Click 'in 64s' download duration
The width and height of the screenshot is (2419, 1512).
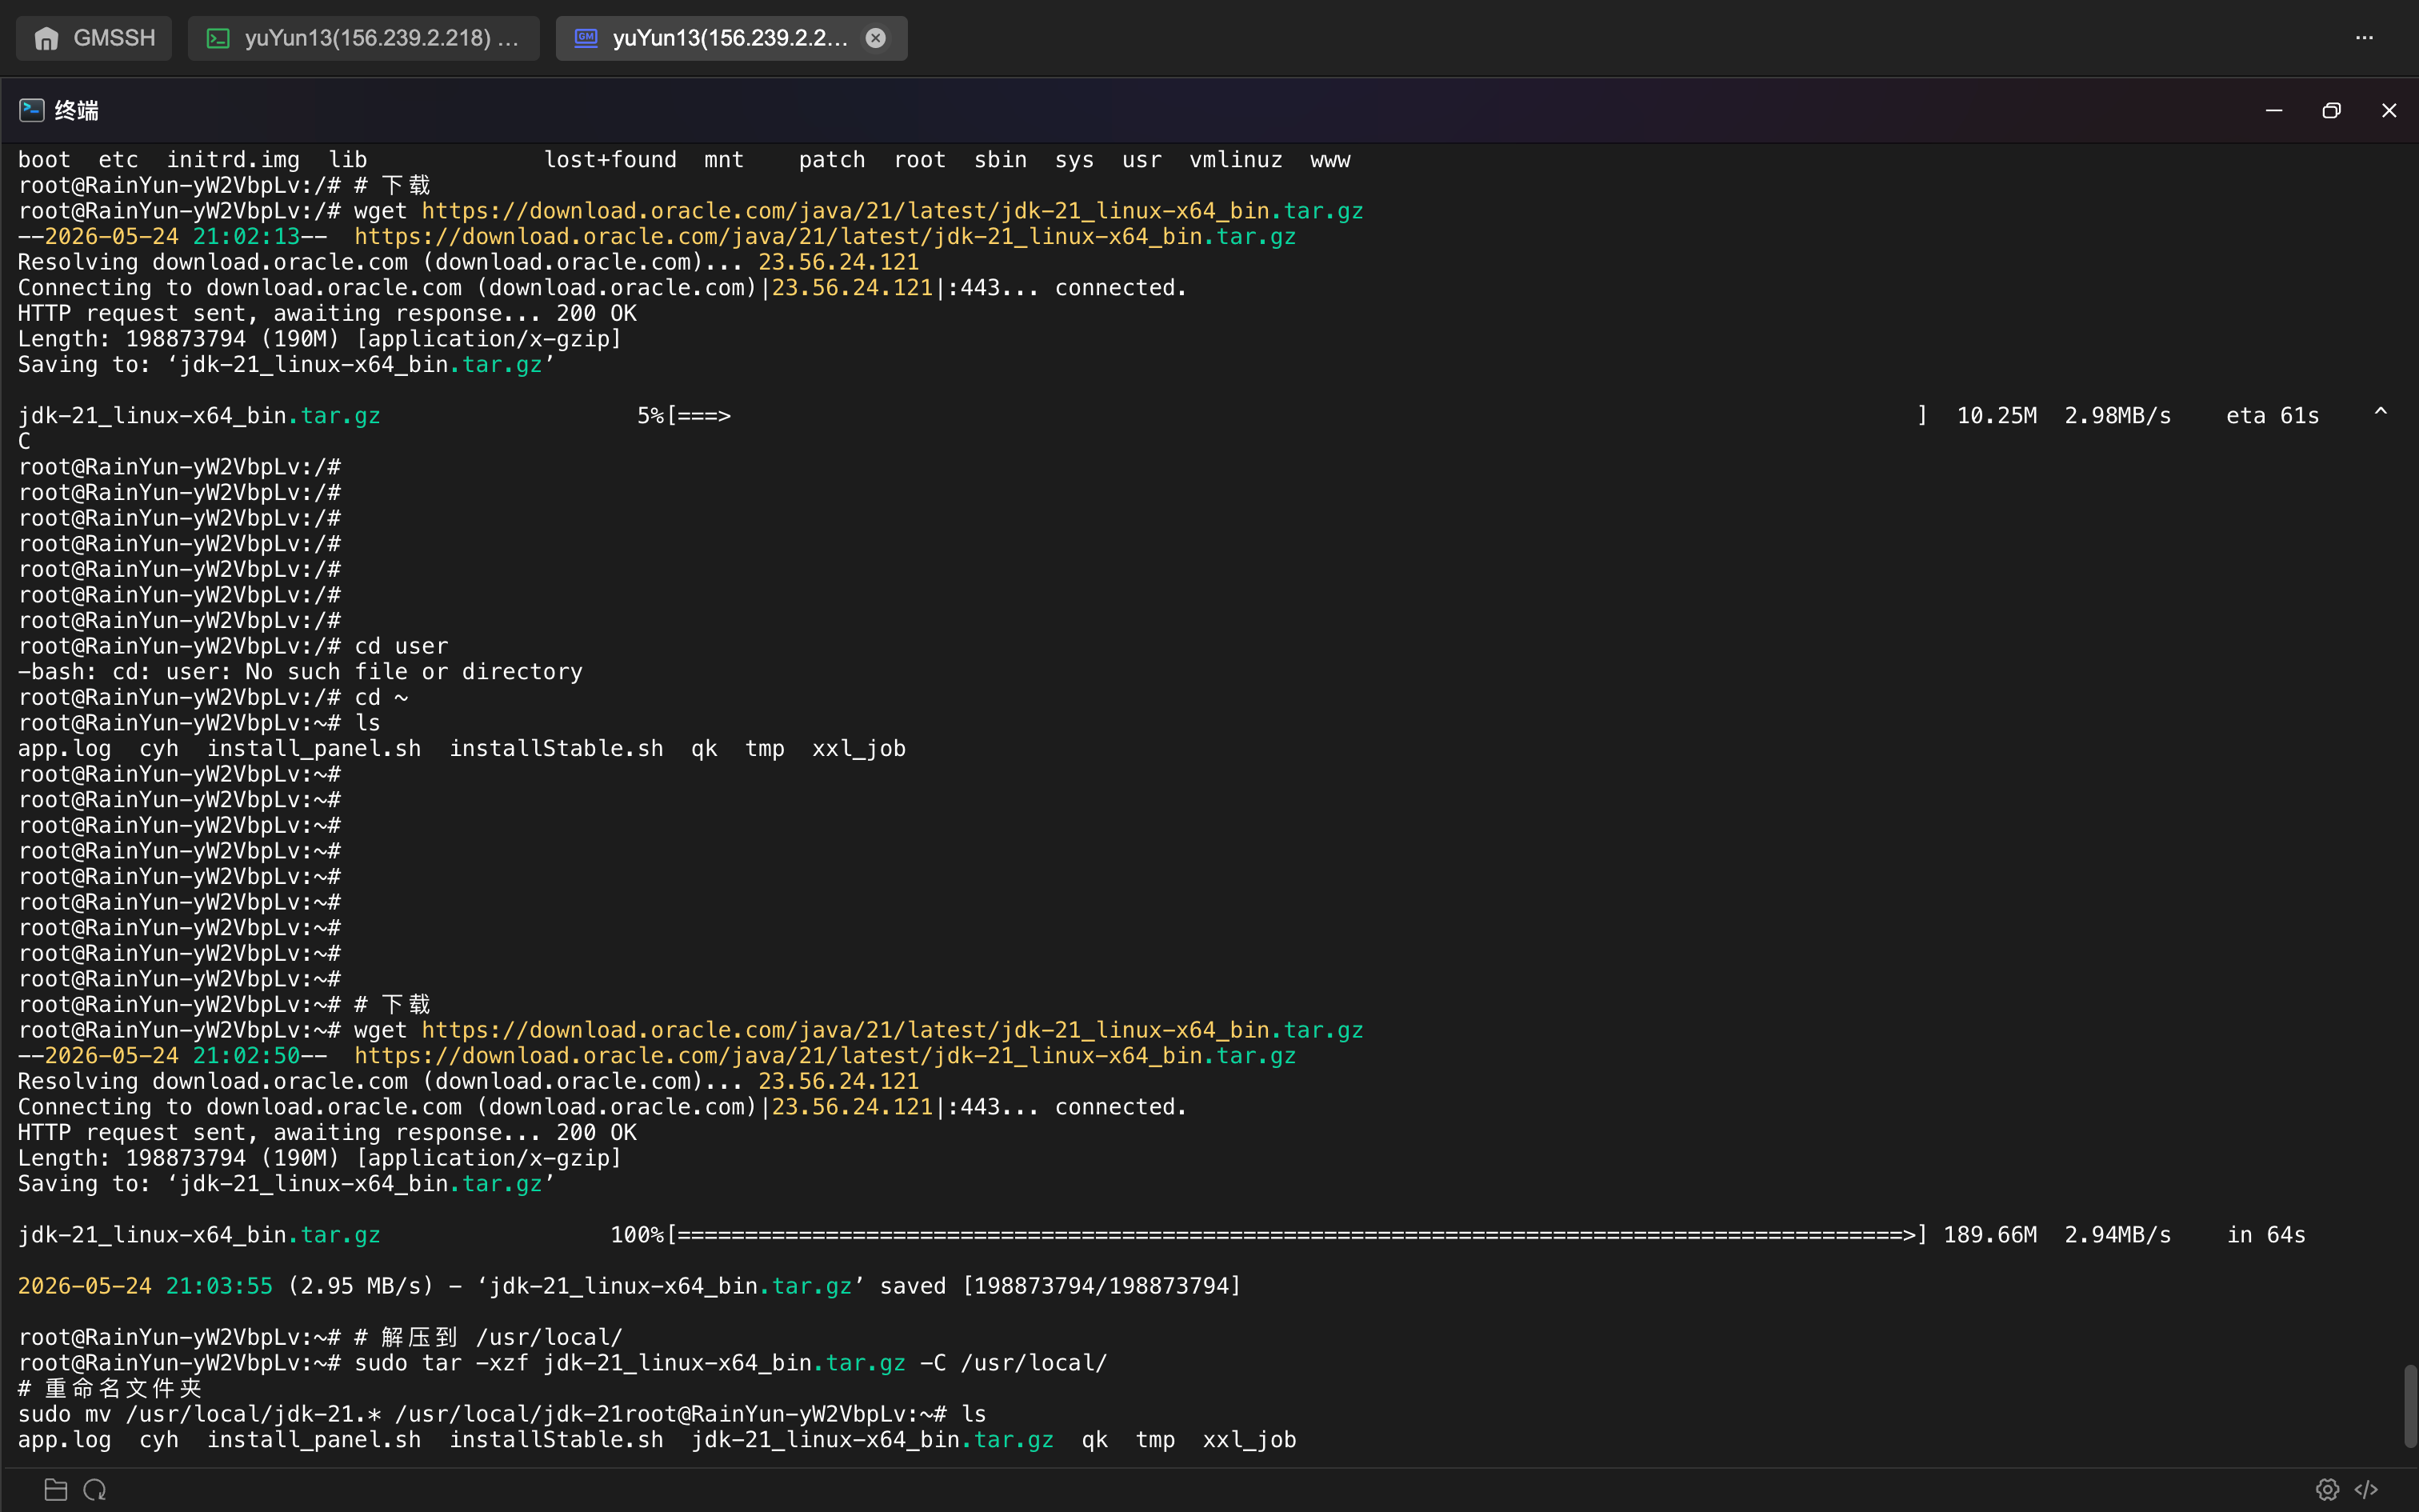pos(2266,1235)
